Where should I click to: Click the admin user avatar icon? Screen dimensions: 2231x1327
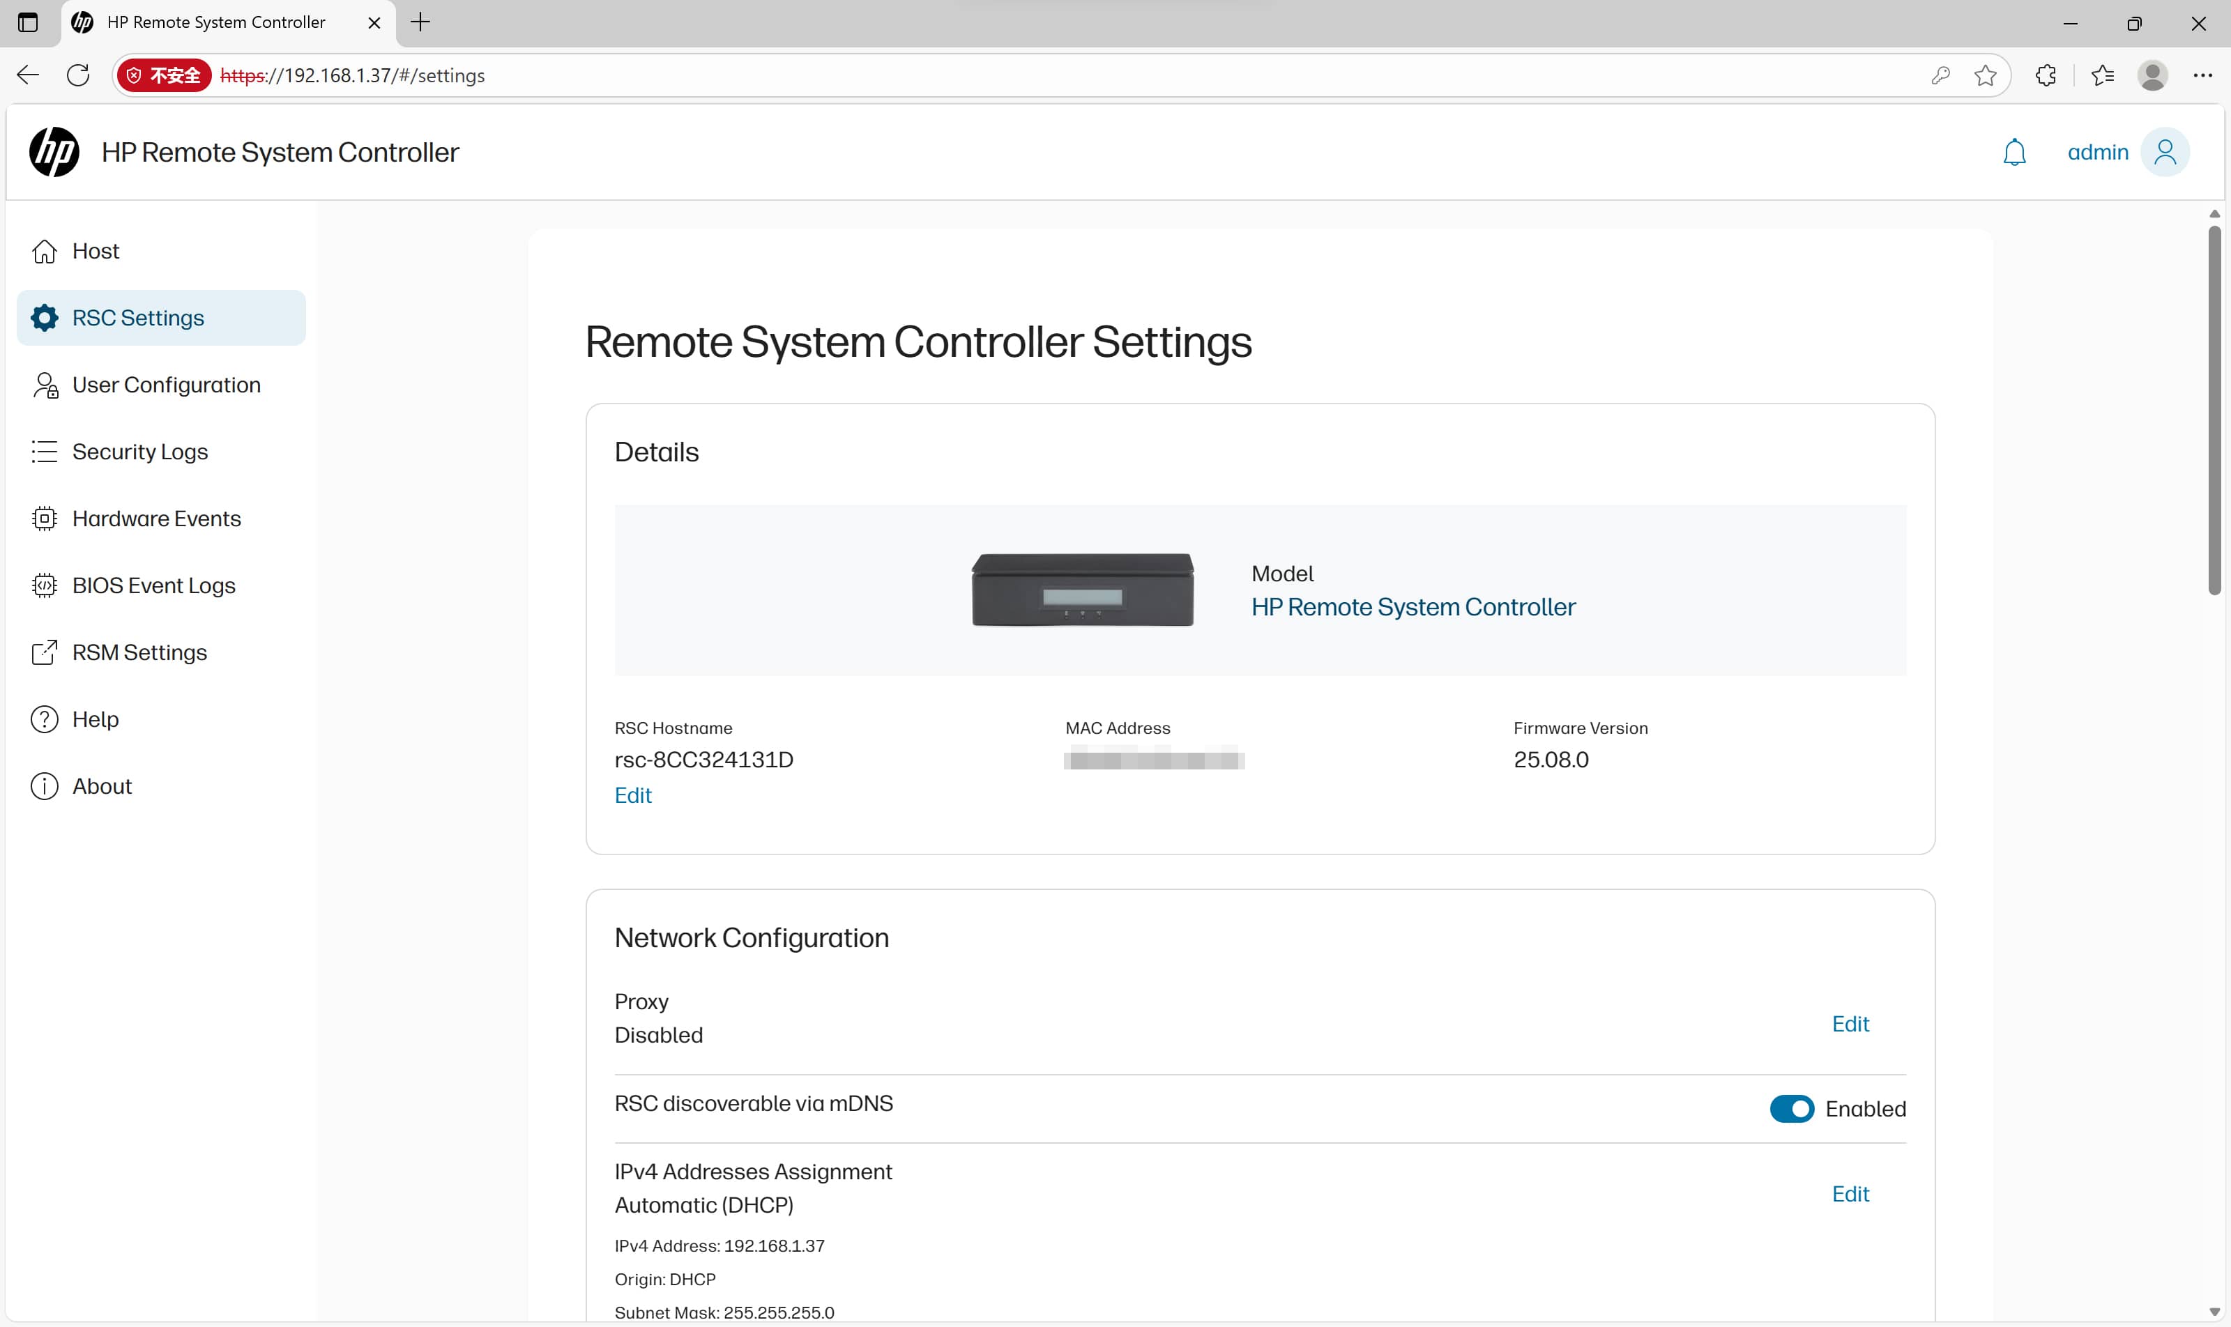click(x=2165, y=152)
